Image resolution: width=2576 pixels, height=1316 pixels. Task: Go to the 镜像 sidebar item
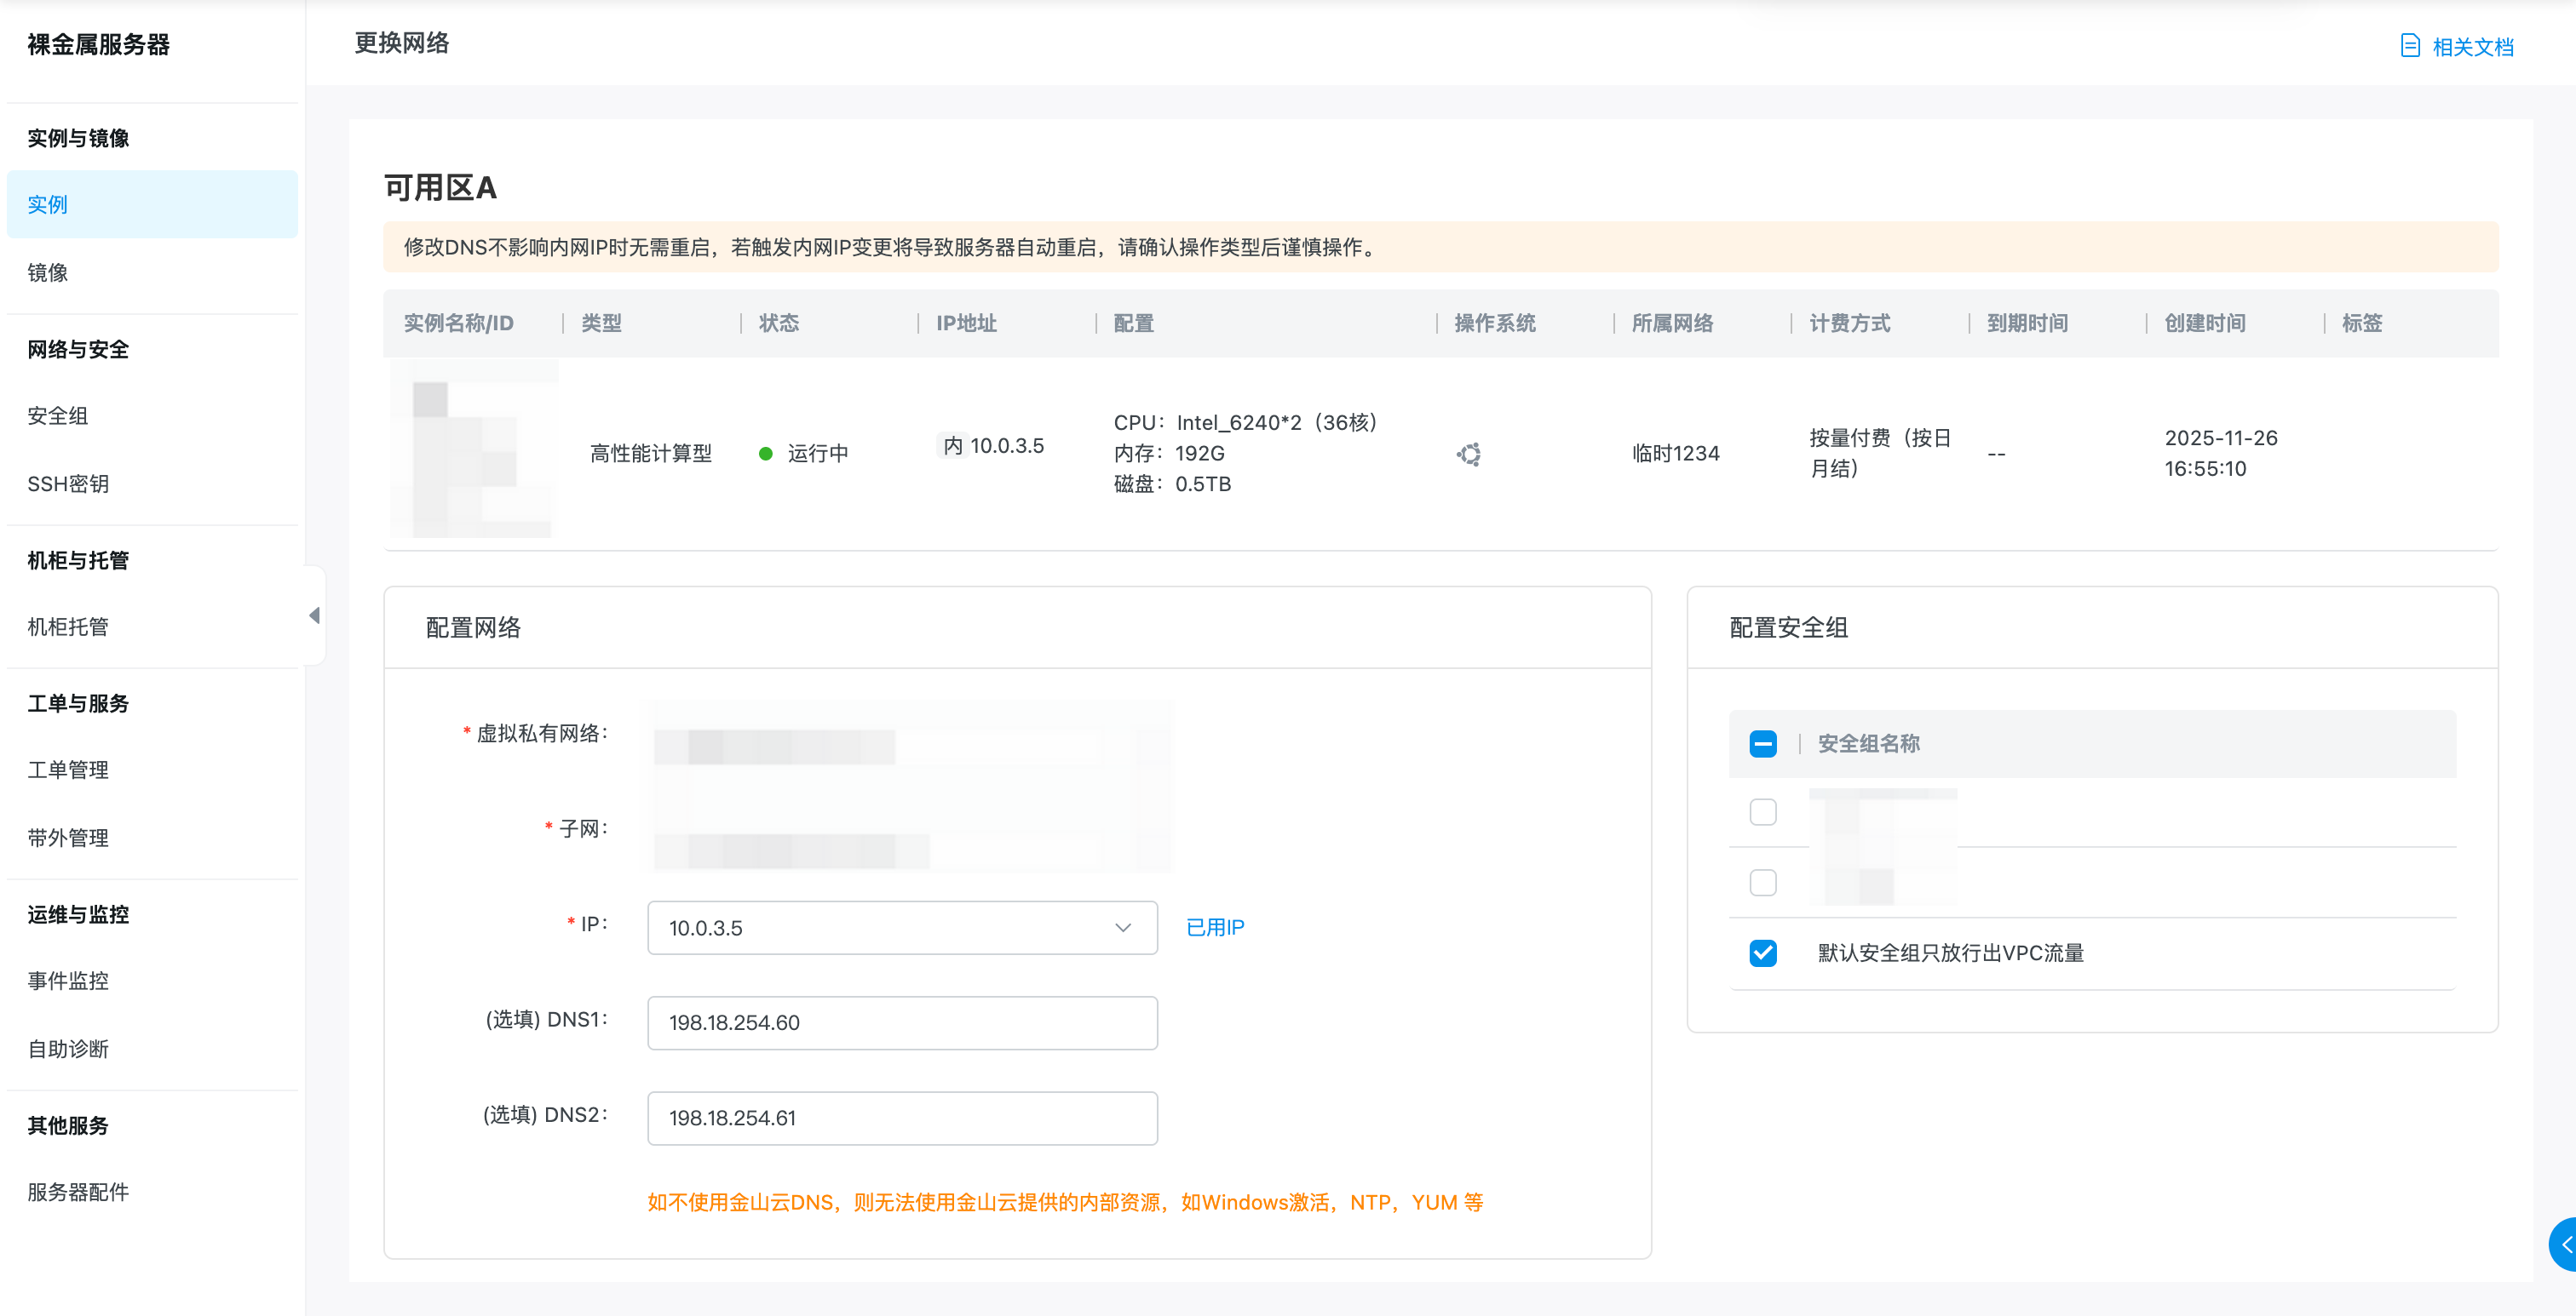click(x=48, y=272)
